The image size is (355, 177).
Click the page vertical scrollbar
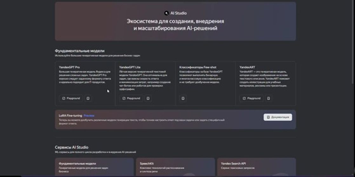[x=353, y=42]
